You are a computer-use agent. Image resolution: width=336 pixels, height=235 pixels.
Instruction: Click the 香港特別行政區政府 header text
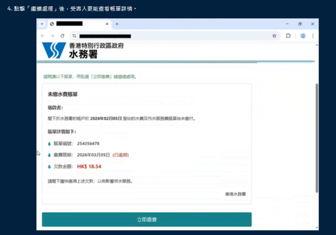(96, 46)
